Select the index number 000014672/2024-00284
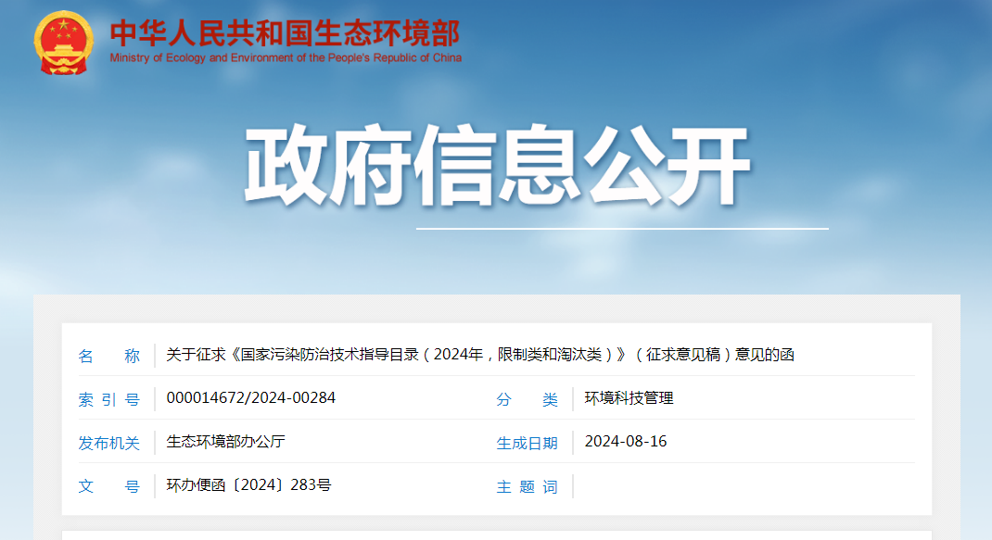This screenshot has width=992, height=540. tap(250, 398)
